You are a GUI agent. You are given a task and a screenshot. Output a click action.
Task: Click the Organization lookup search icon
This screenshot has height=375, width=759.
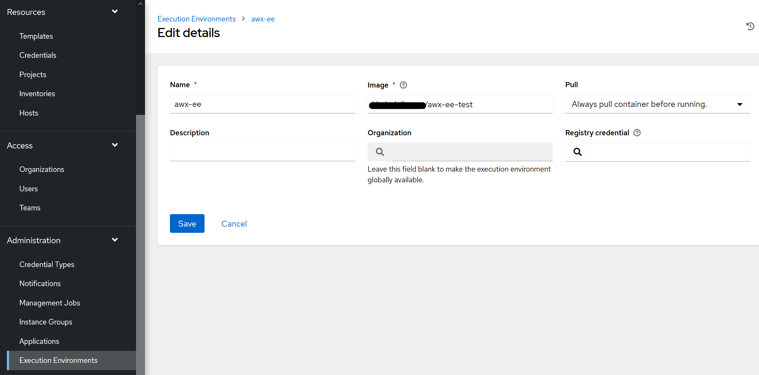[x=380, y=152]
